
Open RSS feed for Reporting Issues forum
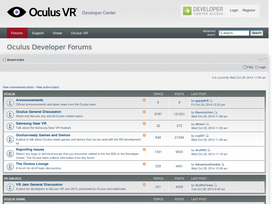(x=144, y=150)
